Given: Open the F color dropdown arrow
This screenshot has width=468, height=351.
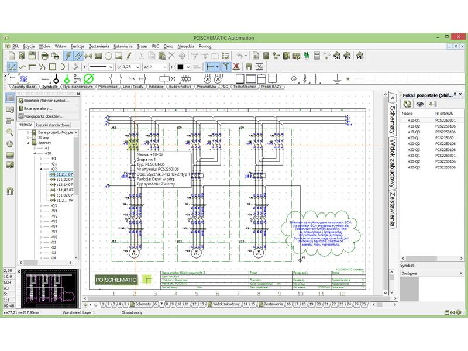Looking at the screenshot, I should 188,67.
